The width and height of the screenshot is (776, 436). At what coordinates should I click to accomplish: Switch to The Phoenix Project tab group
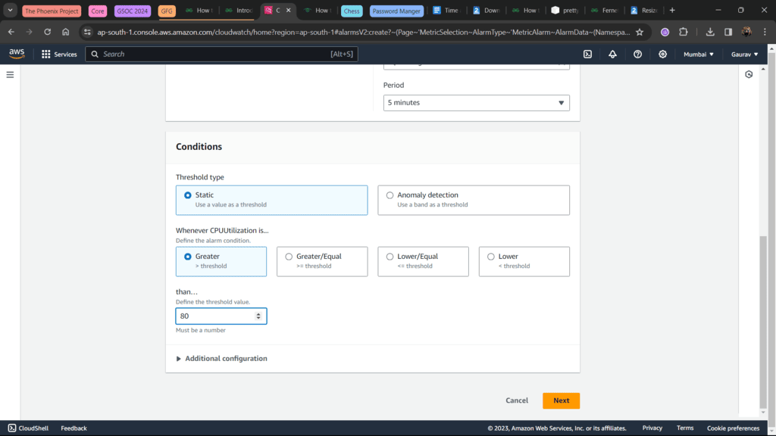point(52,11)
